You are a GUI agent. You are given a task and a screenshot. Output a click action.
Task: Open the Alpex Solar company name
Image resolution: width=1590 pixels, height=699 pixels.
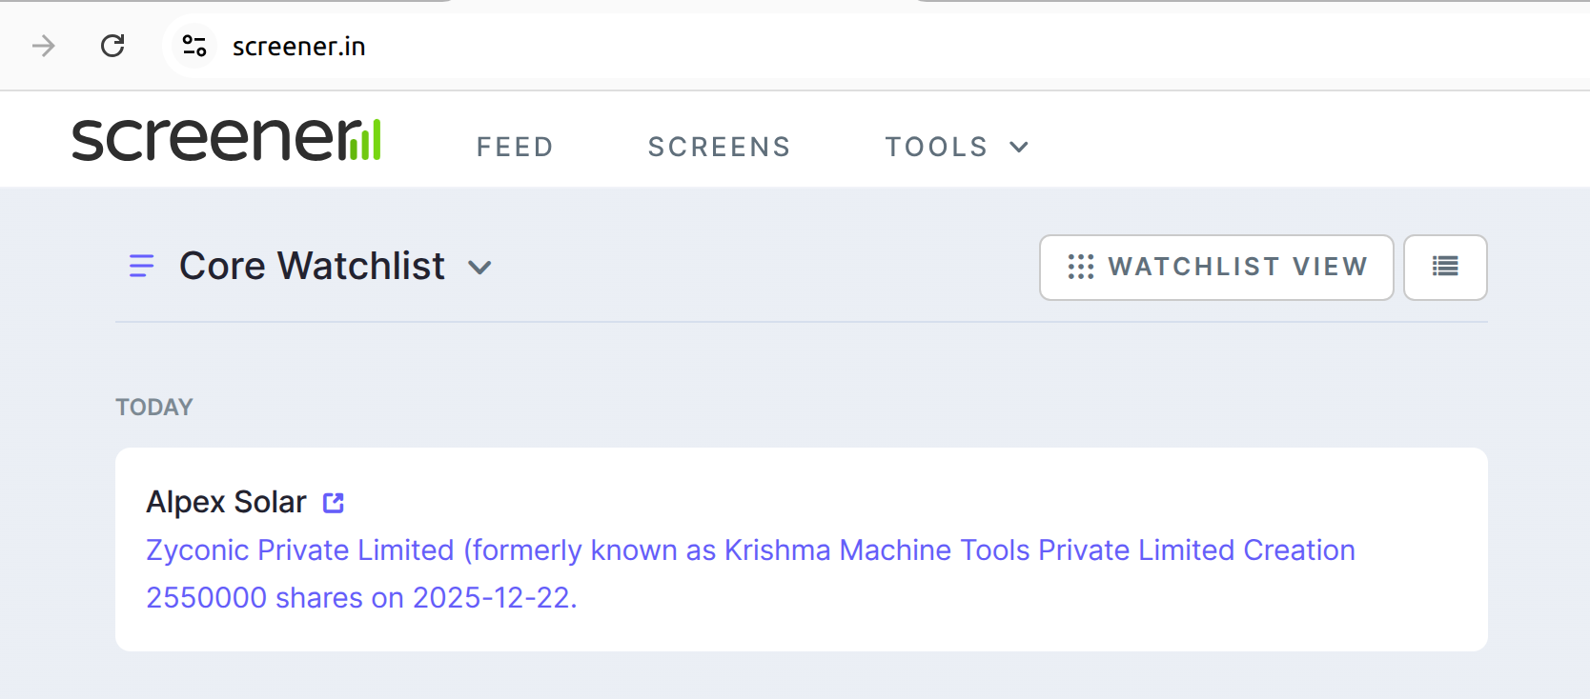(226, 502)
